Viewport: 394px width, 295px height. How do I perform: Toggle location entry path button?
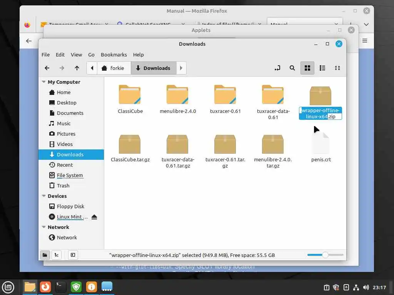coord(277,68)
